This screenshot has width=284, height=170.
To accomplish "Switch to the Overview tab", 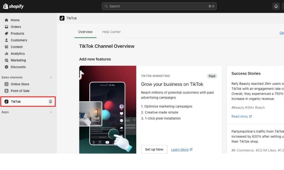I will pyautogui.click(x=85, y=32).
